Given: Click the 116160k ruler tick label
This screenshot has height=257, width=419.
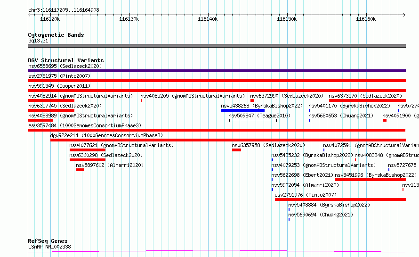Looking at the screenshot, I should coord(366,19).
